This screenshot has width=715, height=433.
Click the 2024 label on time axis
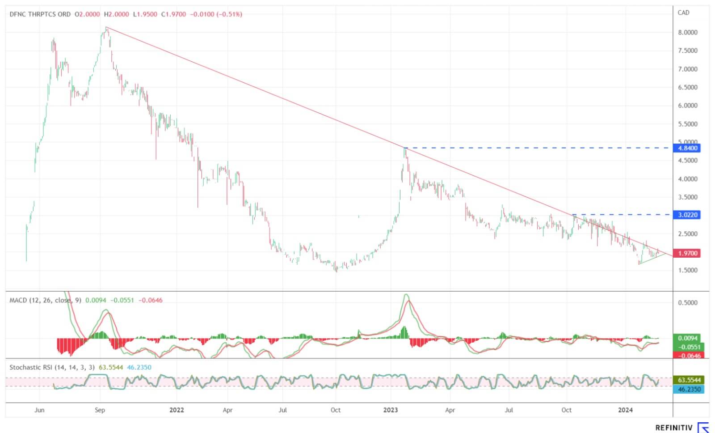point(625,410)
